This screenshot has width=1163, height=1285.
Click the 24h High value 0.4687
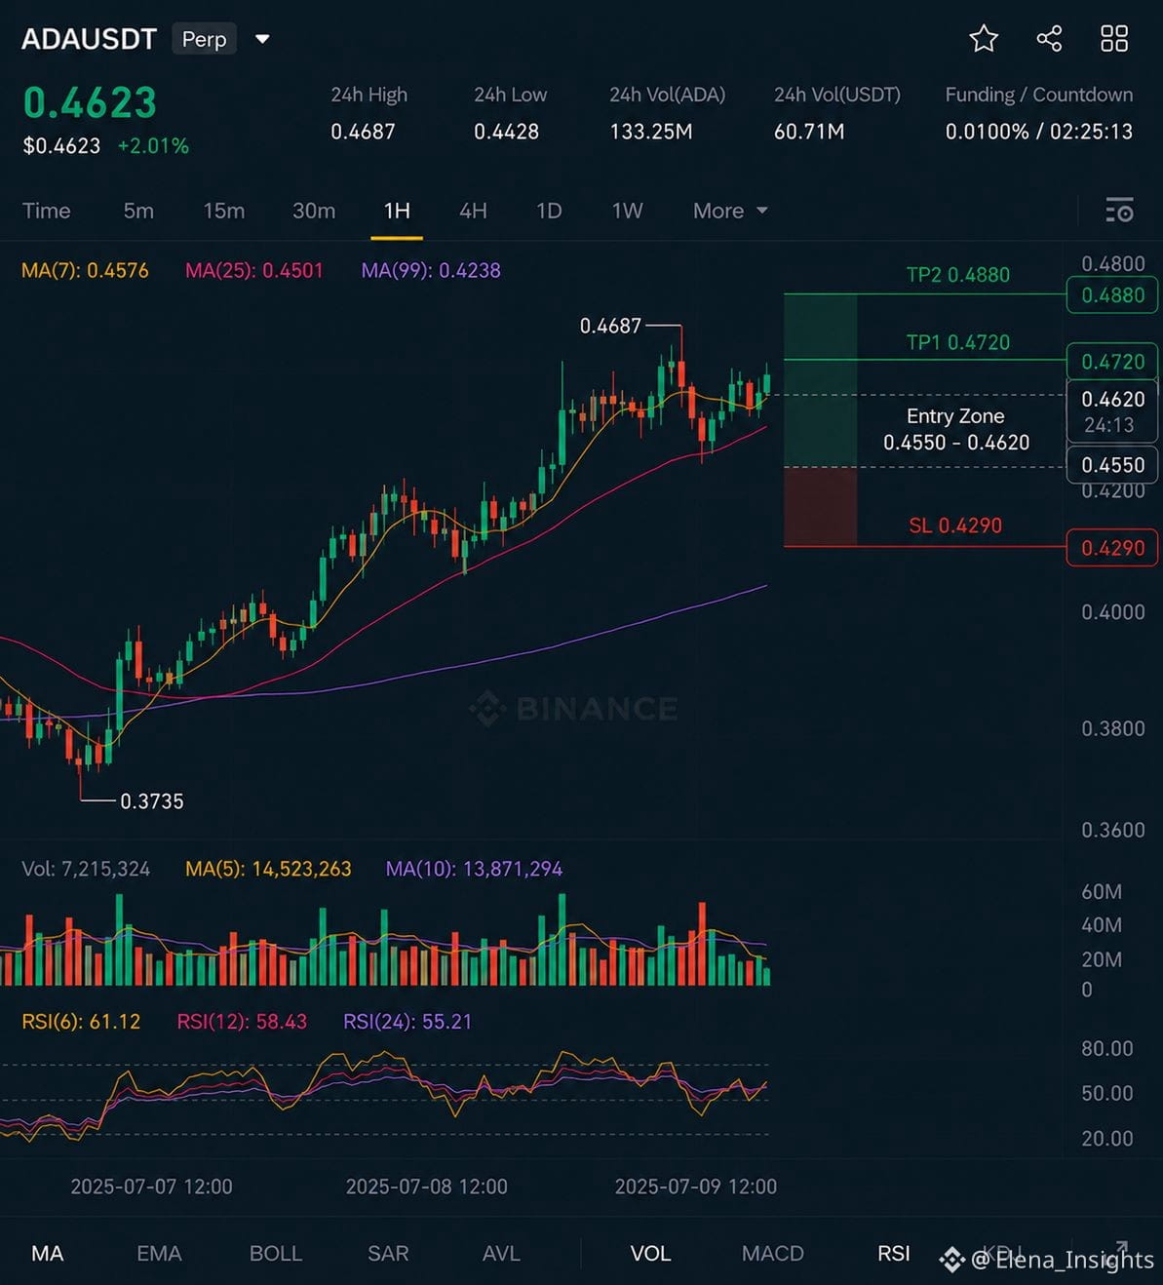[363, 132]
